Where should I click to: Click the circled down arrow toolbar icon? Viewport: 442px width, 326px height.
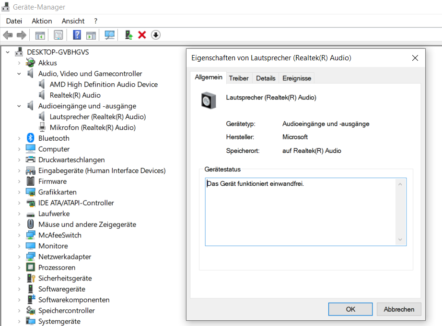tap(156, 35)
